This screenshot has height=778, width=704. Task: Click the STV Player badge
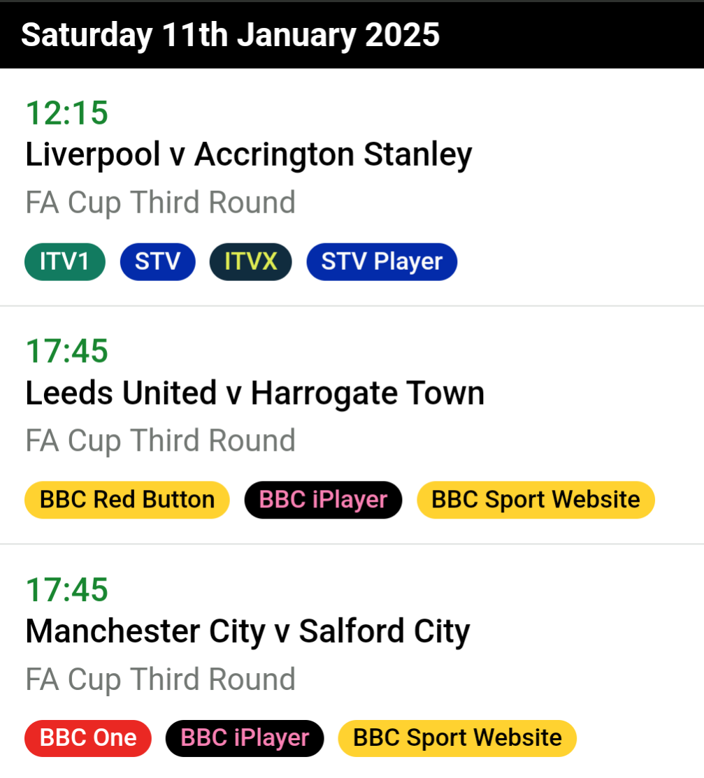click(x=382, y=261)
